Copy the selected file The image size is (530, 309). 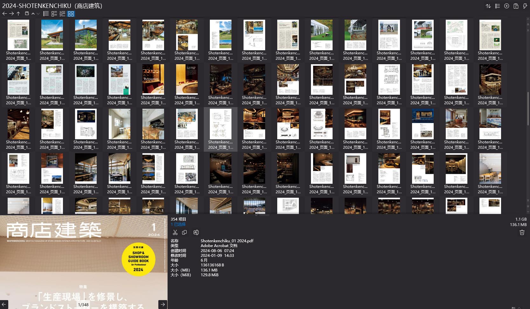(184, 232)
